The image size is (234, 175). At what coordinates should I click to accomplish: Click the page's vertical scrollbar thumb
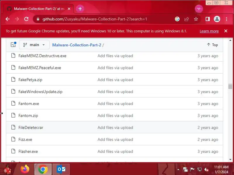coord(230,86)
